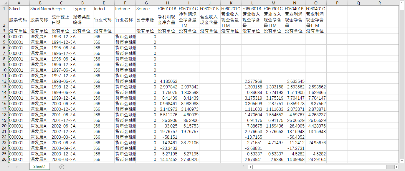
Task: Click the ShortName header cell
Action: pyautogui.click(x=40, y=9)
